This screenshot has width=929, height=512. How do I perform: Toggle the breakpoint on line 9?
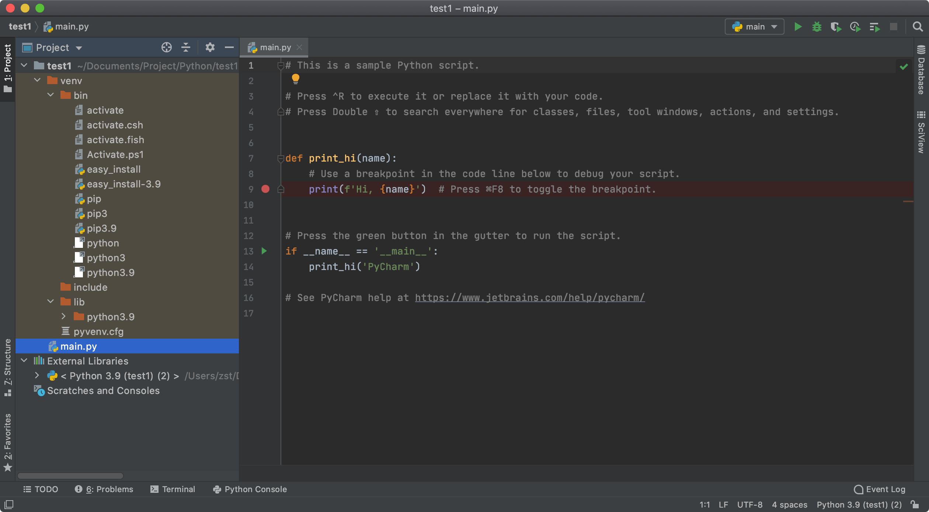[x=265, y=189]
